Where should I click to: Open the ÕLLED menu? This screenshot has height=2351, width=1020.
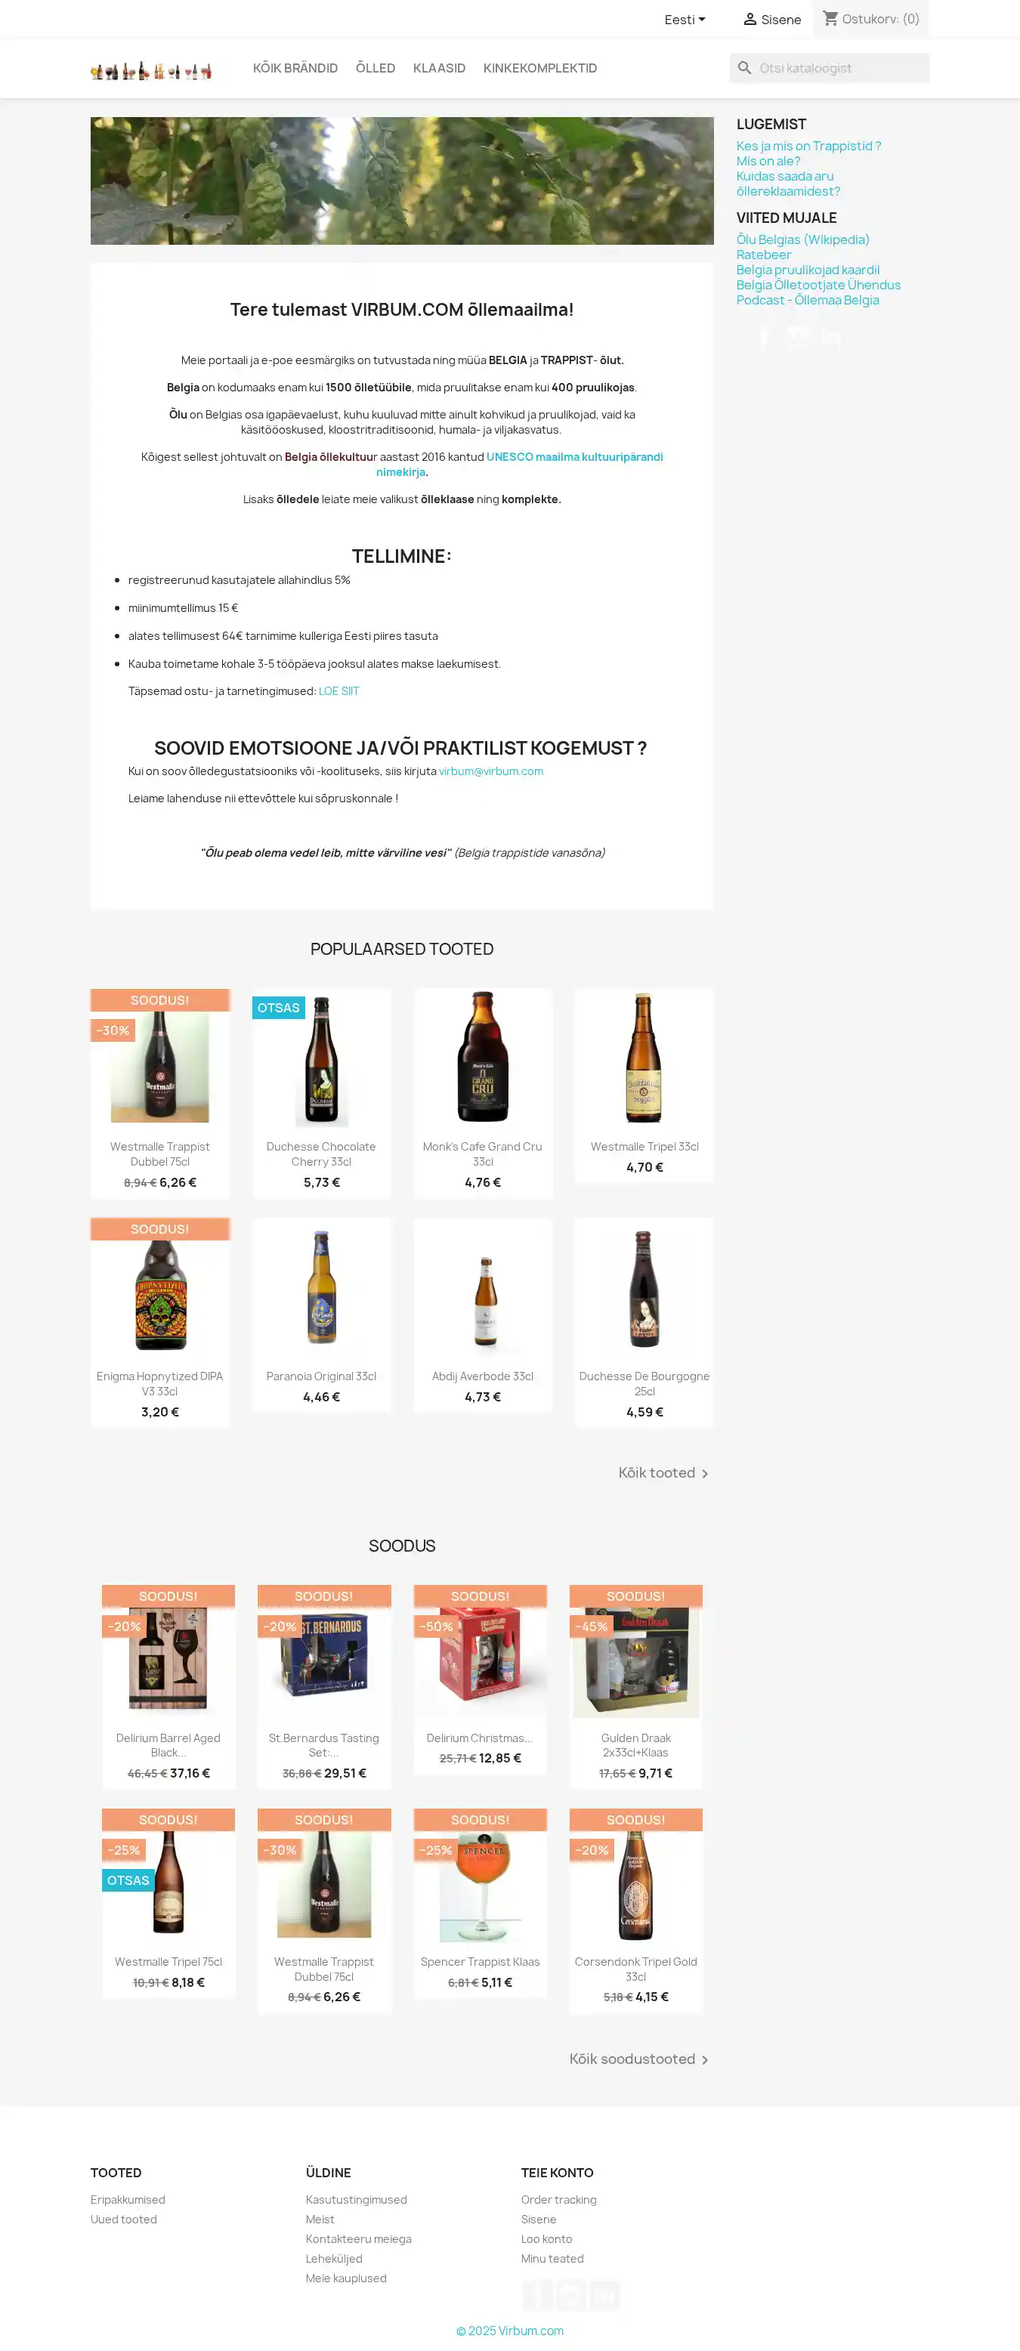pyautogui.click(x=376, y=69)
